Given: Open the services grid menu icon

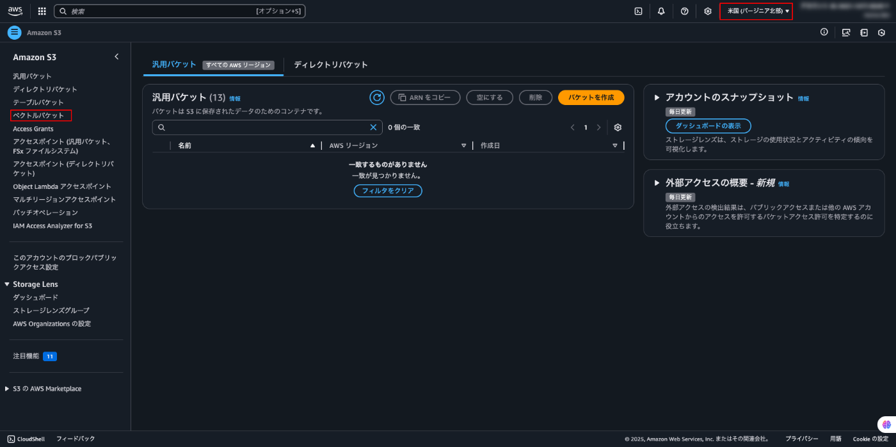Looking at the screenshot, I should [42, 11].
